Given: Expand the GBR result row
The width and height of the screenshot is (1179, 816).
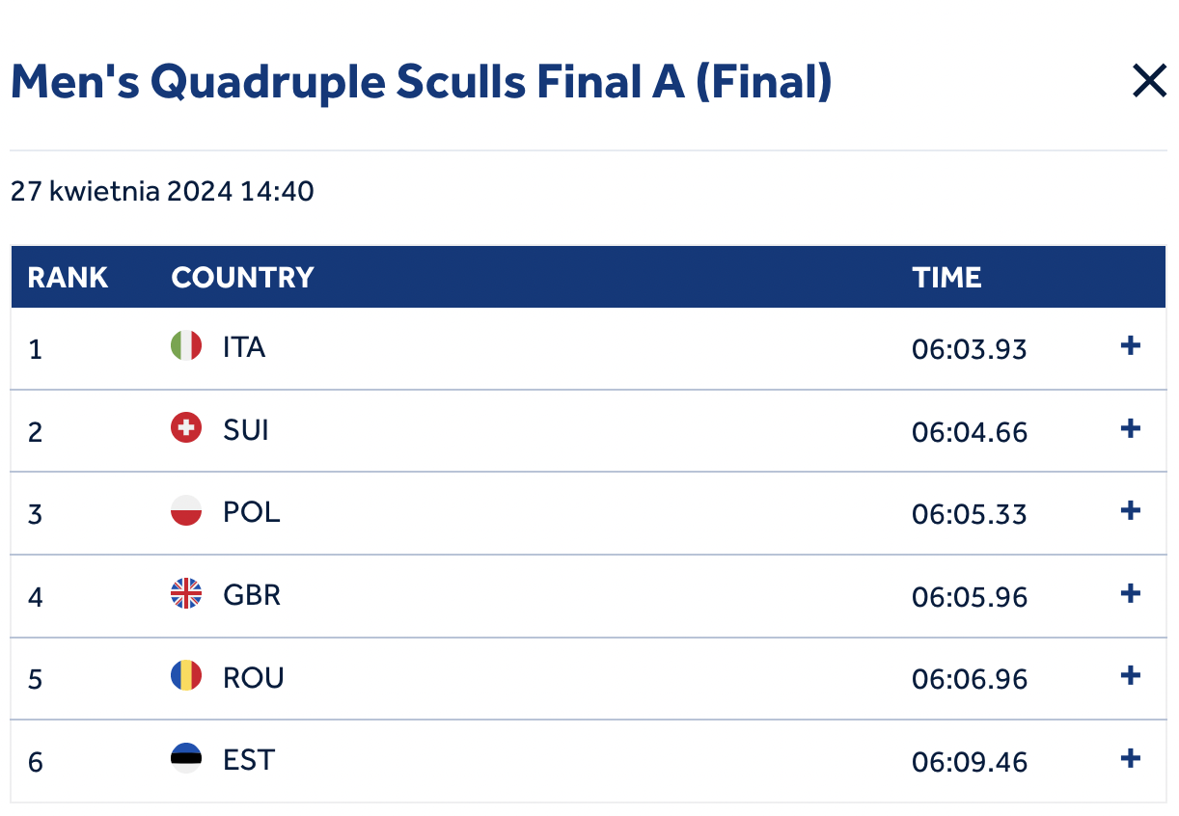Looking at the screenshot, I should click(x=1130, y=593).
